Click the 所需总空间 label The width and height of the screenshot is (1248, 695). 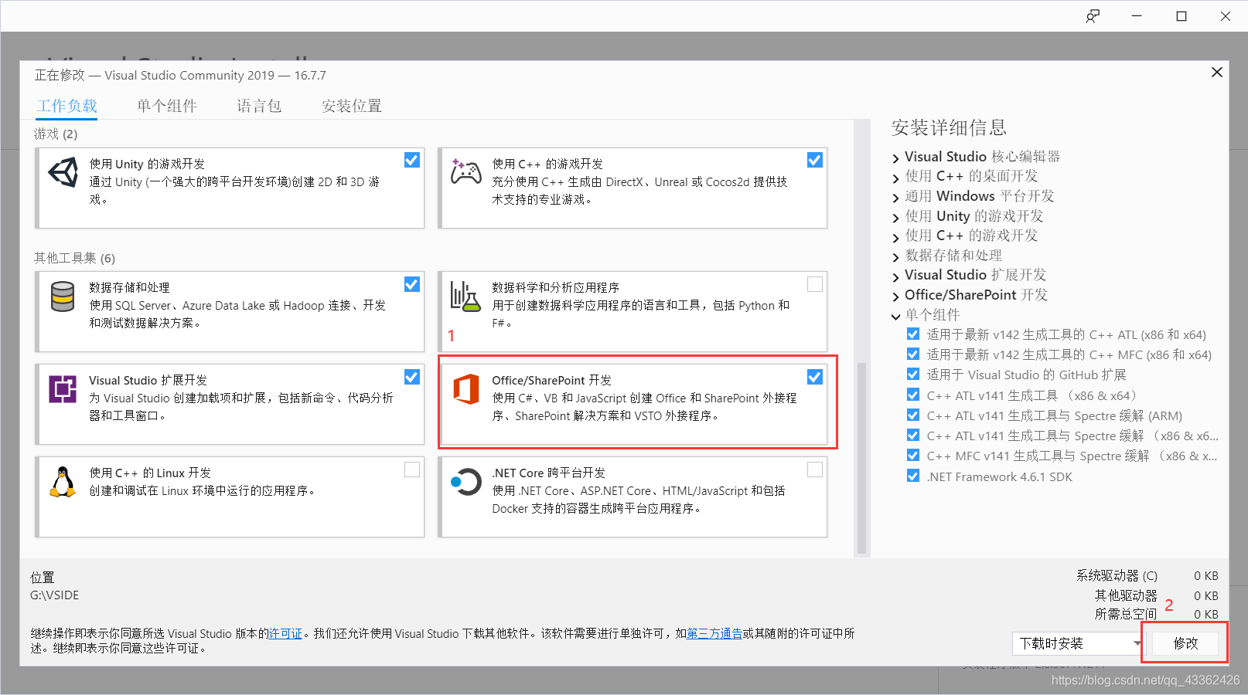tap(1126, 614)
